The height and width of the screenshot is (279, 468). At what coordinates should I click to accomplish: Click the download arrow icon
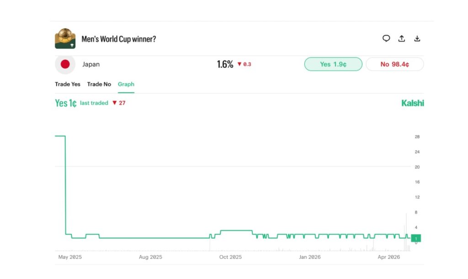pyautogui.click(x=417, y=38)
